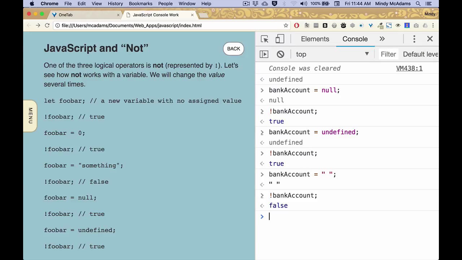462x260 pixels.
Task: Click console line 'bankAccount = undefined;'
Action: [x=314, y=132]
